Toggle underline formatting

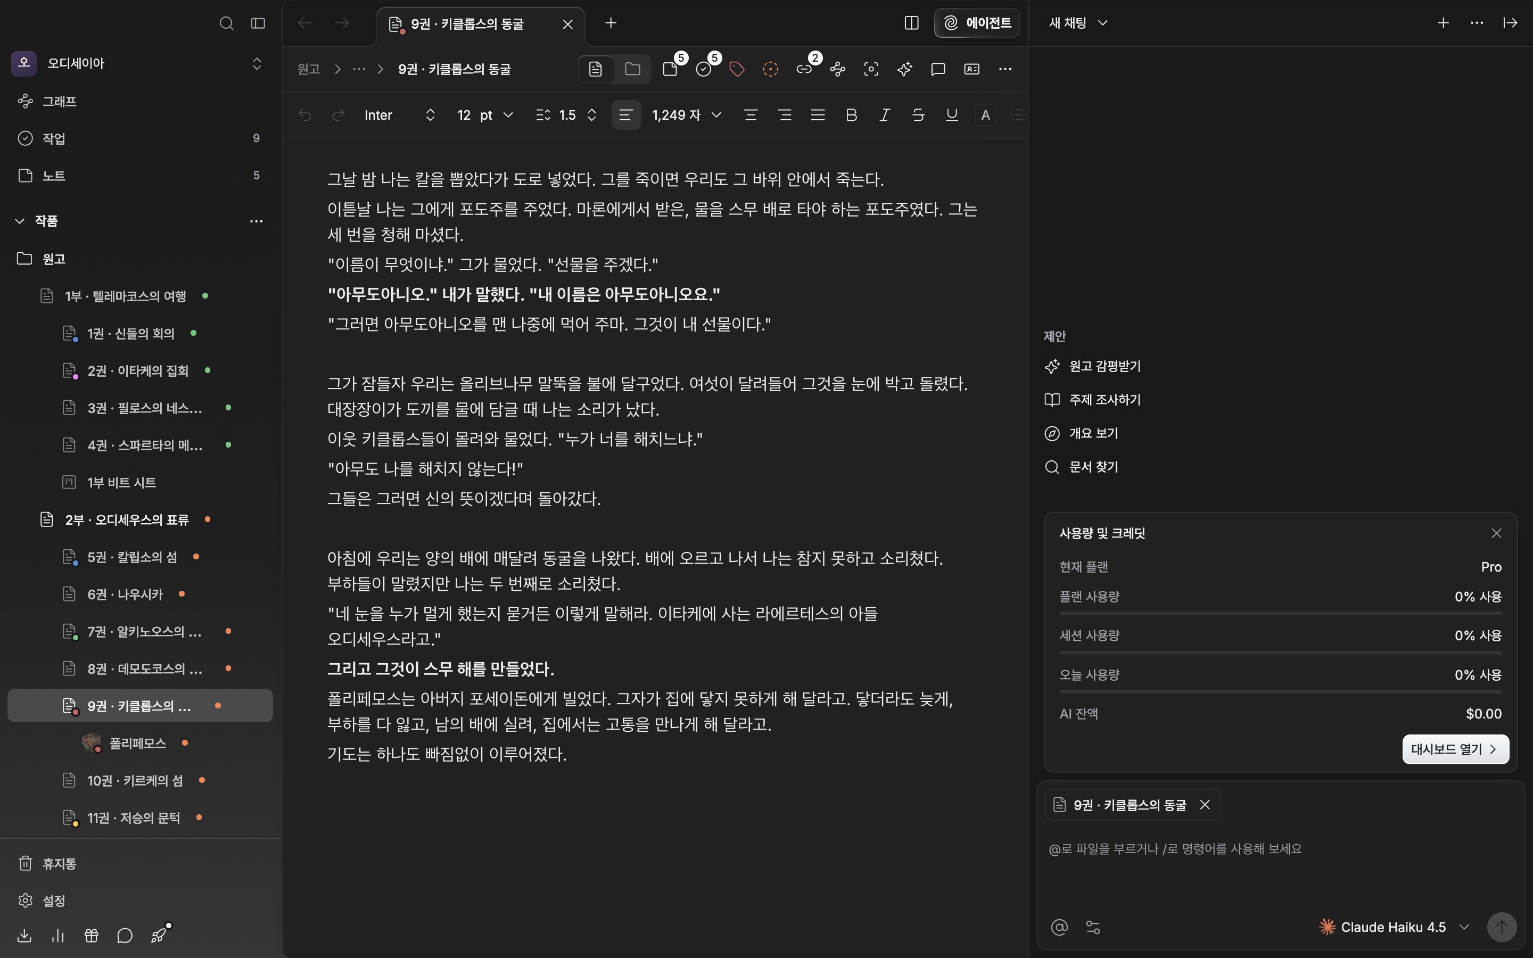pos(952,114)
